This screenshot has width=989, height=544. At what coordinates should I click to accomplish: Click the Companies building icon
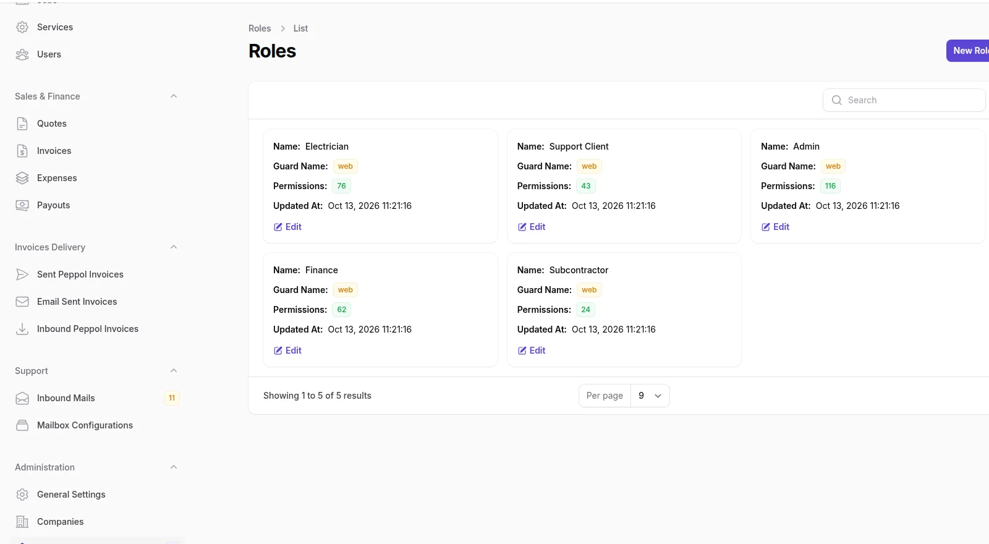pyautogui.click(x=22, y=522)
